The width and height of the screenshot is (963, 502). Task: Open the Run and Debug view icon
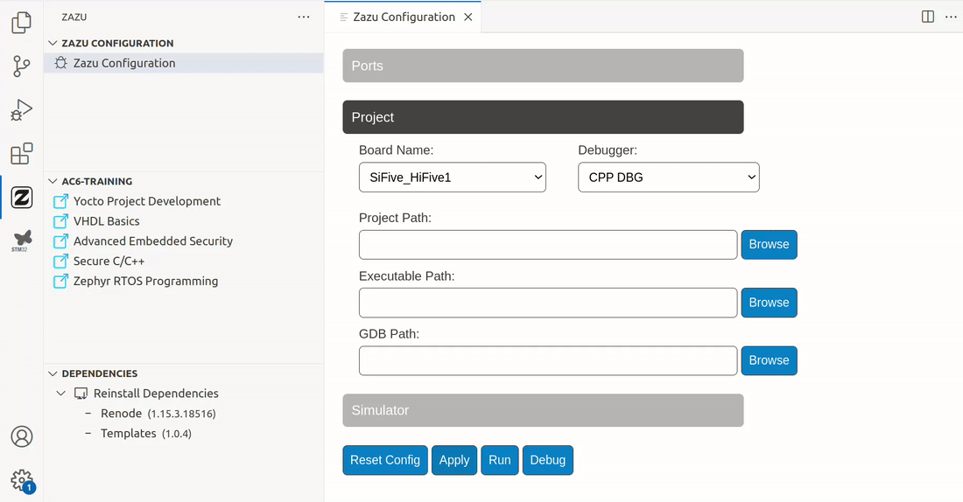[x=22, y=110]
